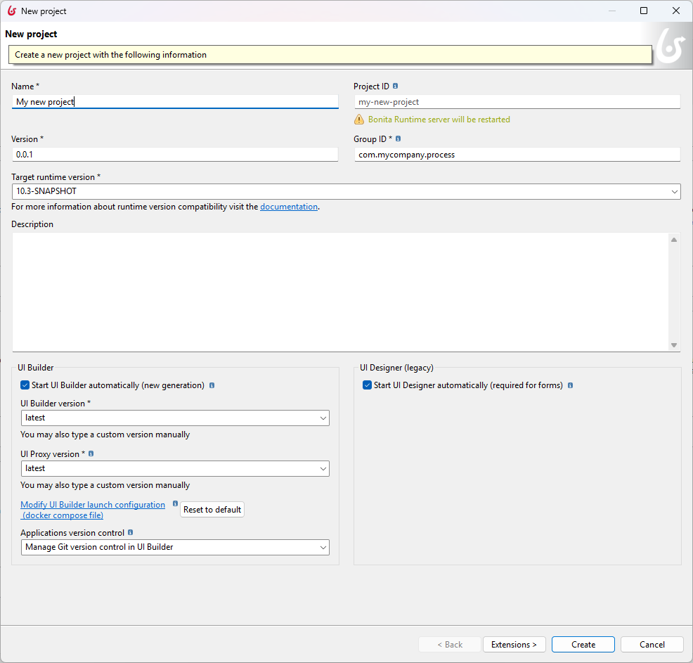The width and height of the screenshot is (693, 663).
Task: Uncheck Start UI Builder automatically checkbox
Action: pyautogui.click(x=25, y=385)
